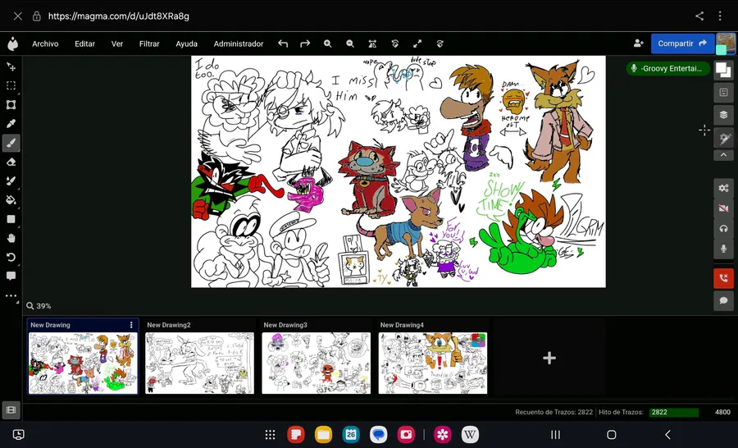Select the paint bucket fill tool
This screenshot has width=738, height=448.
11,199
